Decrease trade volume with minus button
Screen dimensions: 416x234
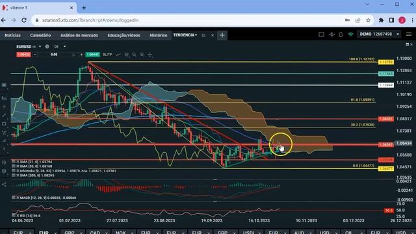pos(34,55)
